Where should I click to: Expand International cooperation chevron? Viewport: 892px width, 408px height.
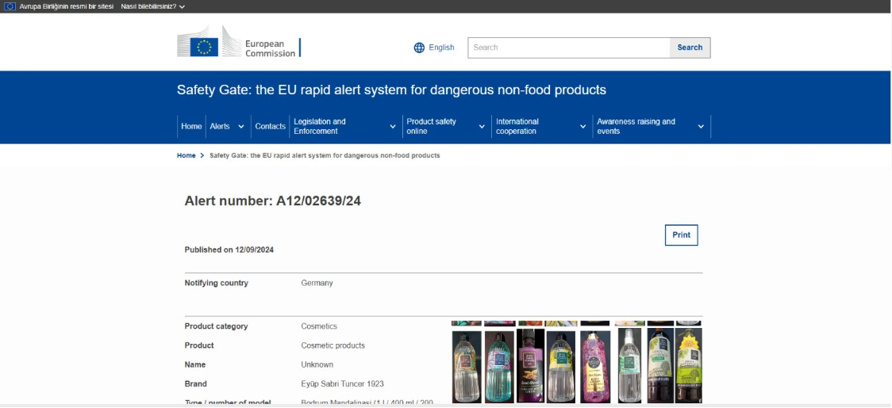tap(582, 127)
